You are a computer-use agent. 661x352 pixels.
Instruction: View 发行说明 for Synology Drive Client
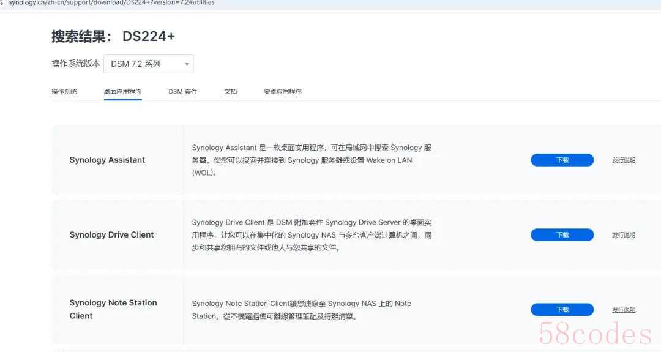pyautogui.click(x=624, y=235)
